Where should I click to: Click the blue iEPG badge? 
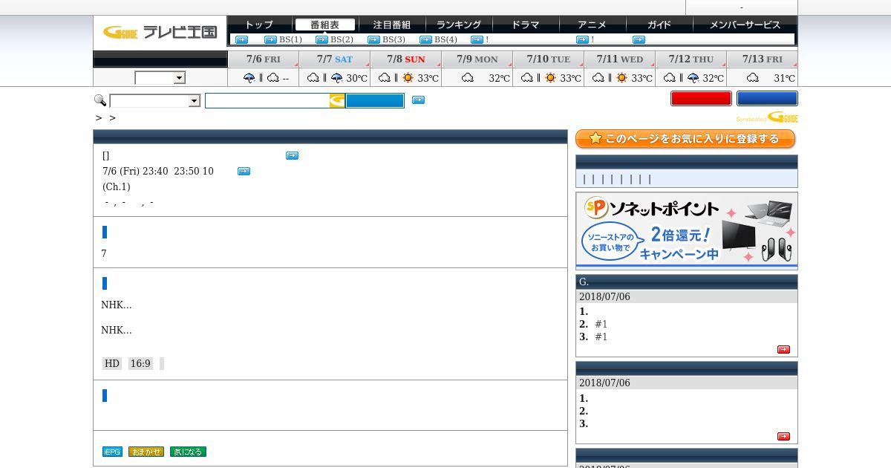[x=112, y=452]
